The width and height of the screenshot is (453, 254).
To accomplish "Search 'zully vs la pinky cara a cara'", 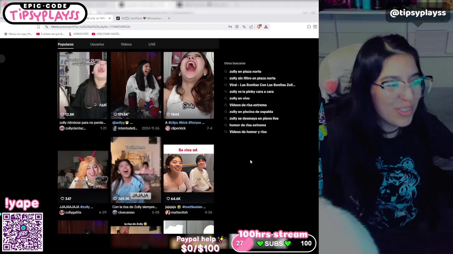I will 251,92.
